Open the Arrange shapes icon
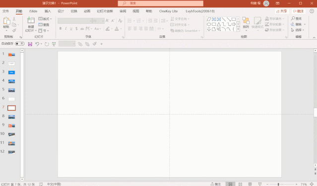Viewport: 317px width, 186px height. click(246, 21)
